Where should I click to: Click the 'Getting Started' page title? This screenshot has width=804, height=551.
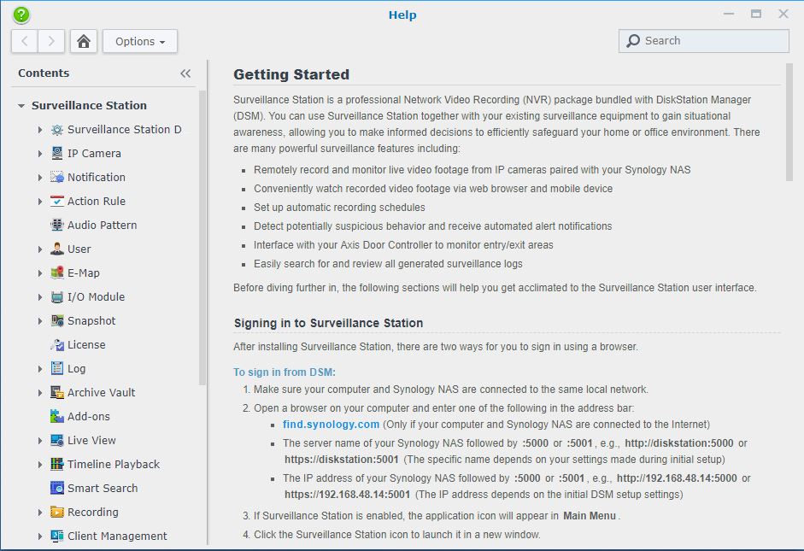(x=291, y=75)
